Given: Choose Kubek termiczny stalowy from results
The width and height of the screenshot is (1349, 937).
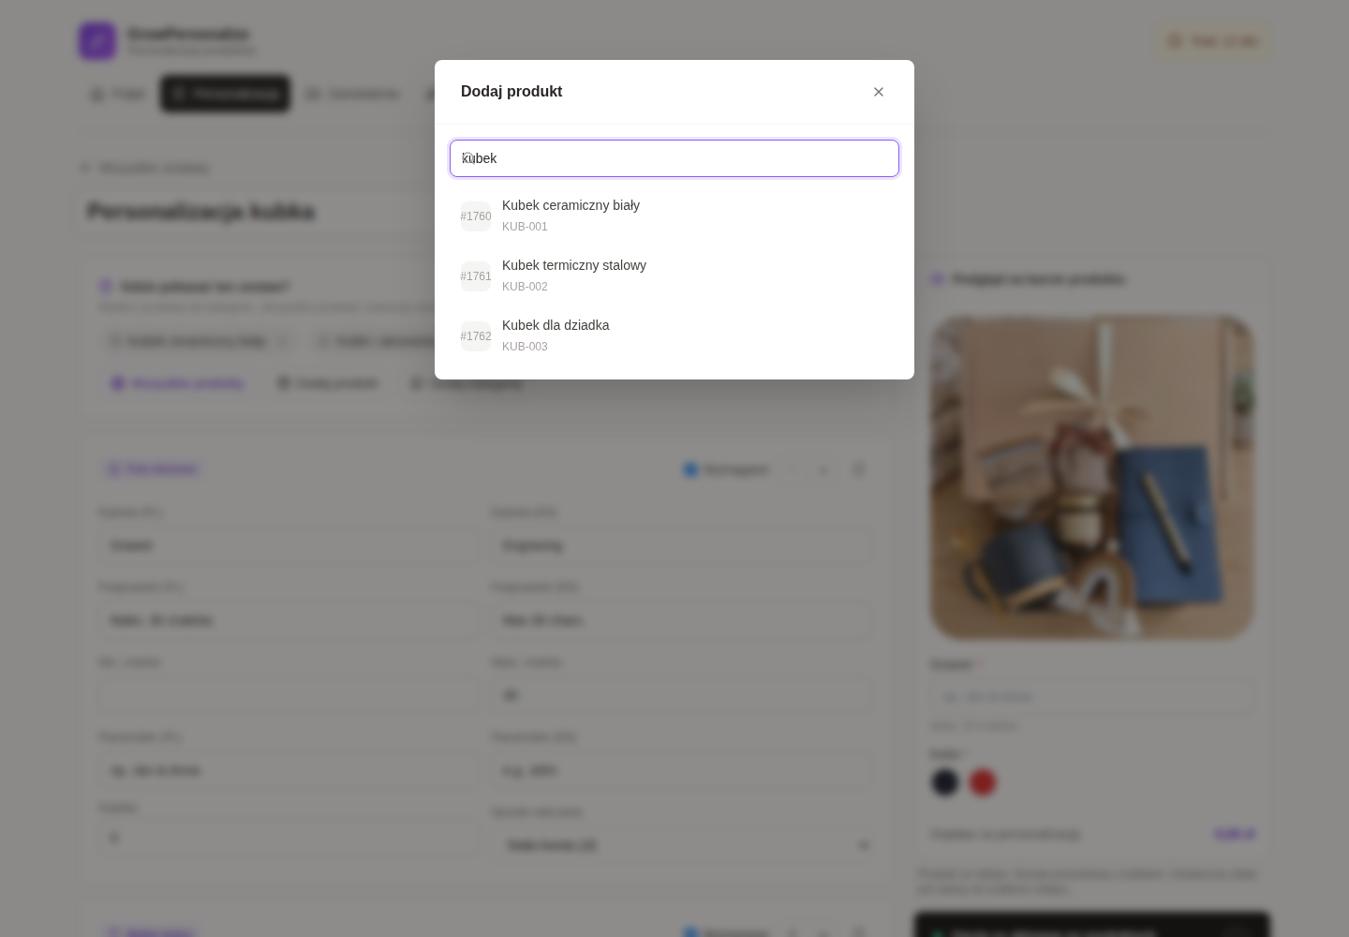Looking at the screenshot, I should (674, 276).
